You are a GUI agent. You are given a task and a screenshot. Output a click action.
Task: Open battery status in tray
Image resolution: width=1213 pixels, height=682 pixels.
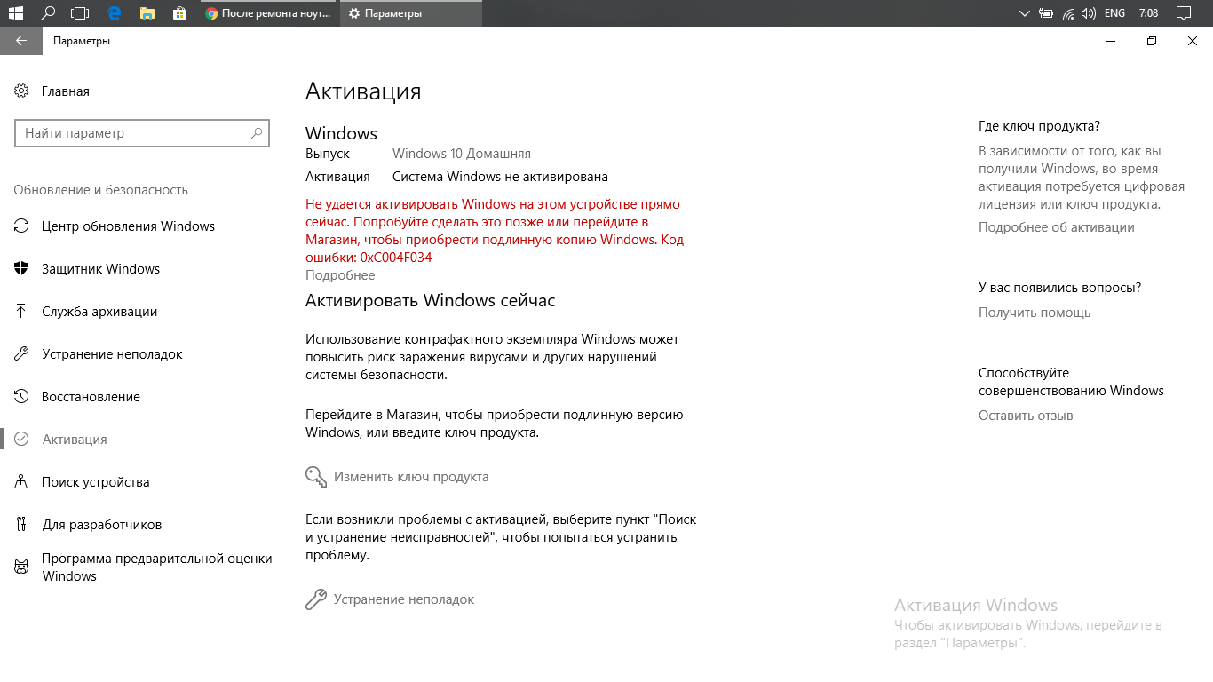[1046, 13]
